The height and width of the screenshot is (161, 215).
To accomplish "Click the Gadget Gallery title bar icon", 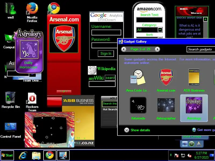I will click(x=121, y=42).
